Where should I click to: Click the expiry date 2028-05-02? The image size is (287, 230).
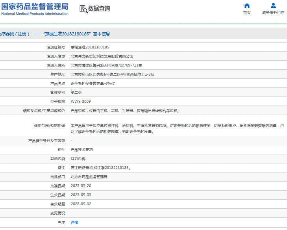pos(81,204)
